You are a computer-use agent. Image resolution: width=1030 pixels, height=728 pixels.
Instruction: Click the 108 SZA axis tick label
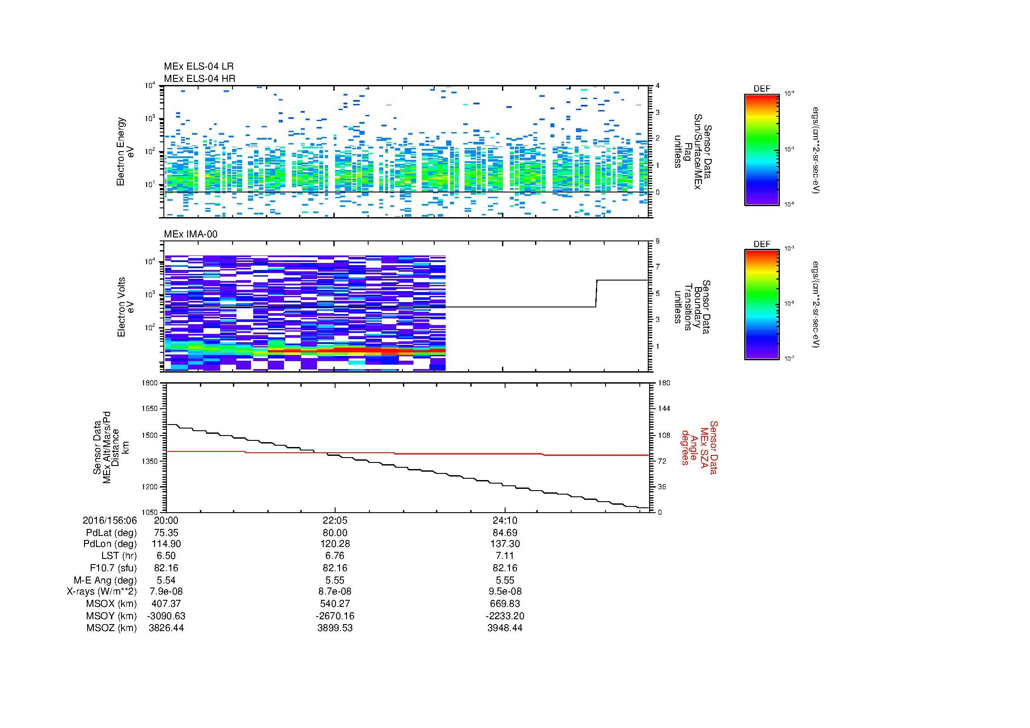[664, 435]
